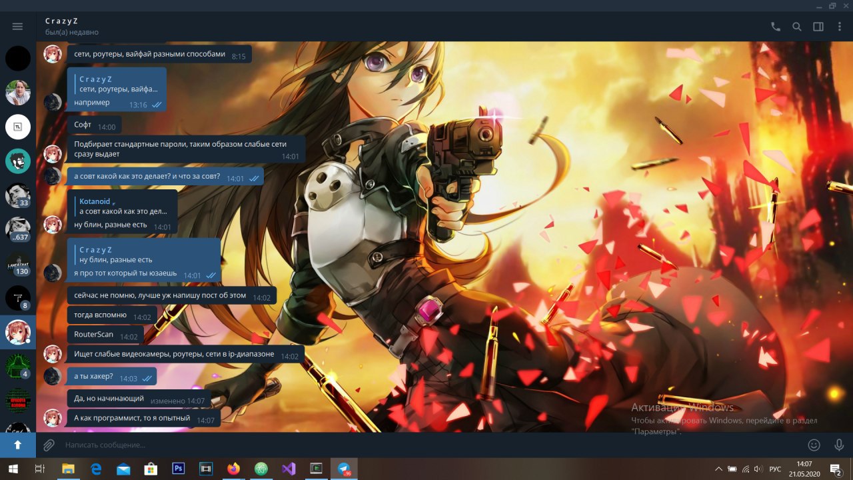Switch to the terminal app on taskbar
The height and width of the screenshot is (480, 853).
[x=317, y=469]
